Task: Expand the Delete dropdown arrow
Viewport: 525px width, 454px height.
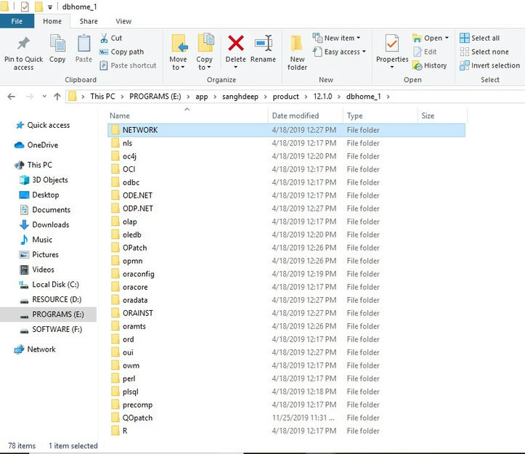Action: [x=236, y=67]
